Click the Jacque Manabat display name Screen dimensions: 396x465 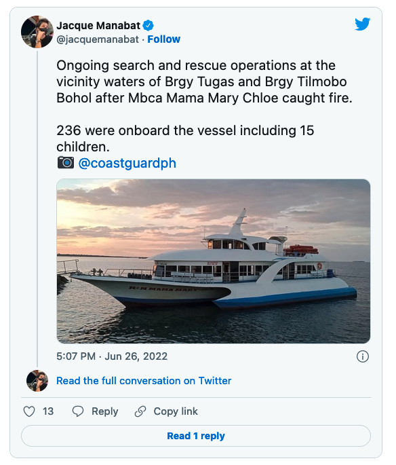coord(98,26)
